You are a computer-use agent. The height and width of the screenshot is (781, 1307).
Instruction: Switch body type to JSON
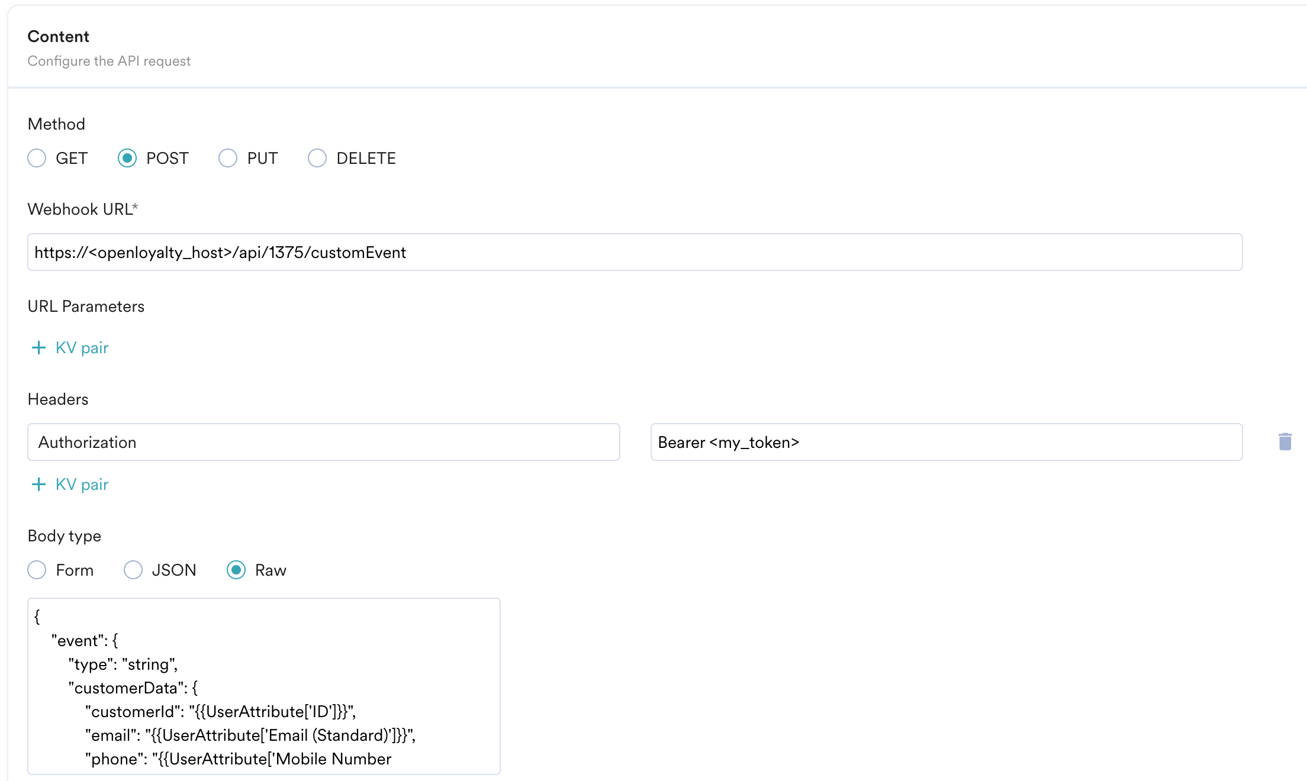(133, 570)
